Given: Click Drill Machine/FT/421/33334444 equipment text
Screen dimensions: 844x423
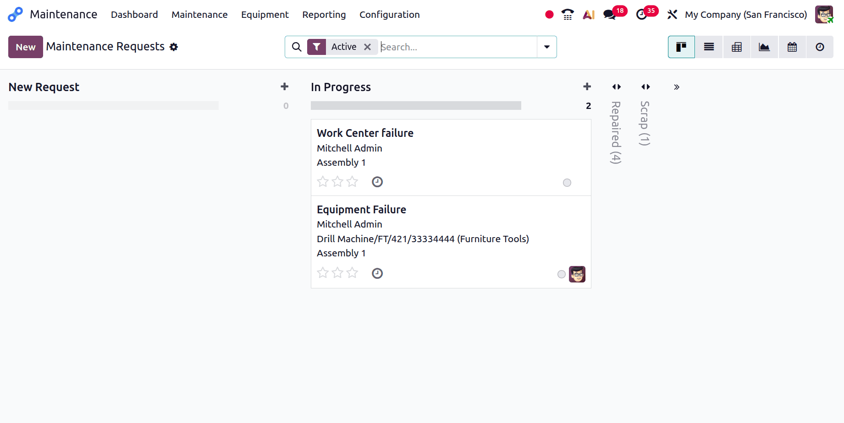Looking at the screenshot, I should coord(423,239).
